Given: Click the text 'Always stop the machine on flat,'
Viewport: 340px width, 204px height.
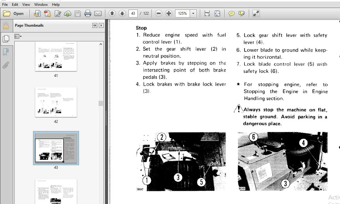Looking at the screenshot, I should 285,110.
